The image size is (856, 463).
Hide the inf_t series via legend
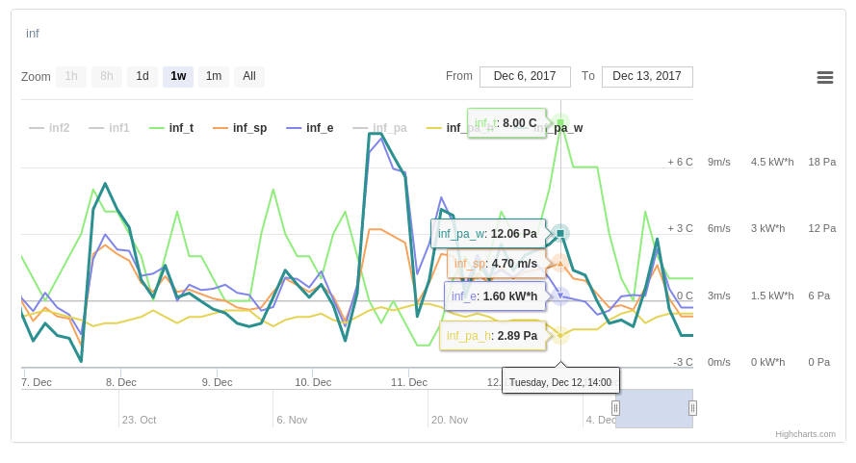171,128
